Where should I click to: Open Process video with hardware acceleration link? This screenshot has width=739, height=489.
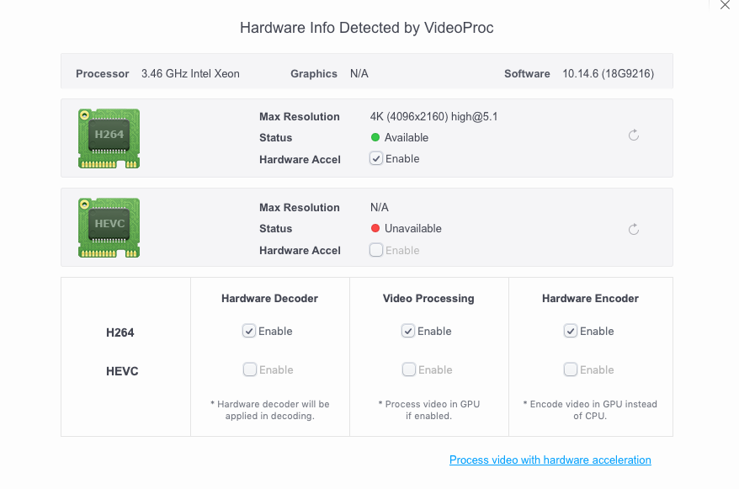click(x=550, y=460)
